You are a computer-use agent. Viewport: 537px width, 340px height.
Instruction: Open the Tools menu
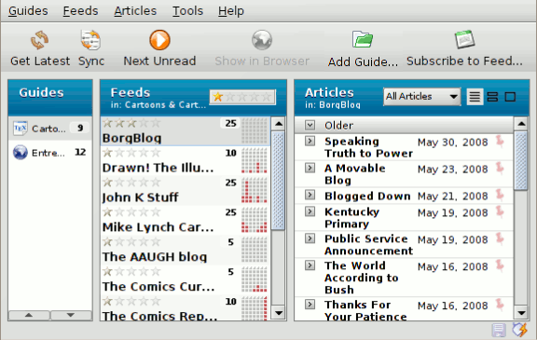pyautogui.click(x=187, y=11)
